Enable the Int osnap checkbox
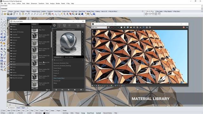Screen dimensions: 203x114 26,111
